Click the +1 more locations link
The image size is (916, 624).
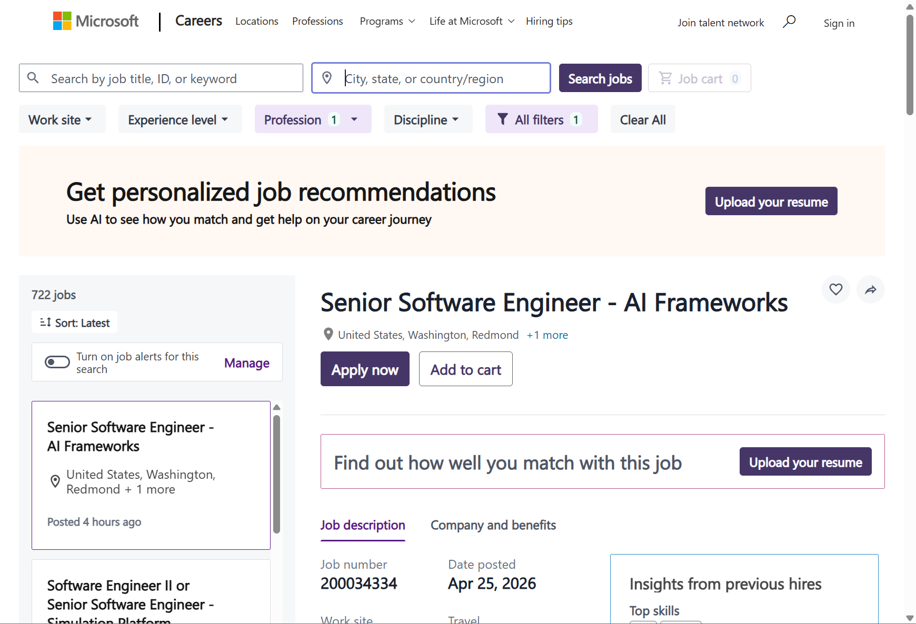tap(547, 335)
